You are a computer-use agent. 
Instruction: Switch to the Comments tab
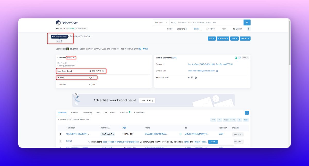[139, 113]
